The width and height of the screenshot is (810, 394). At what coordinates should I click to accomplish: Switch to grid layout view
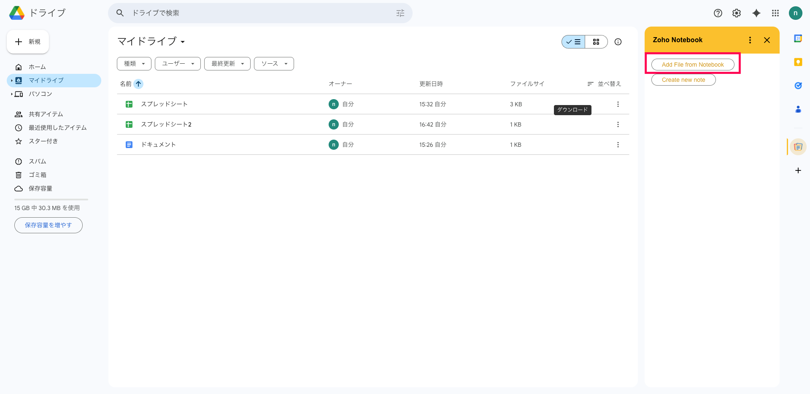[596, 42]
